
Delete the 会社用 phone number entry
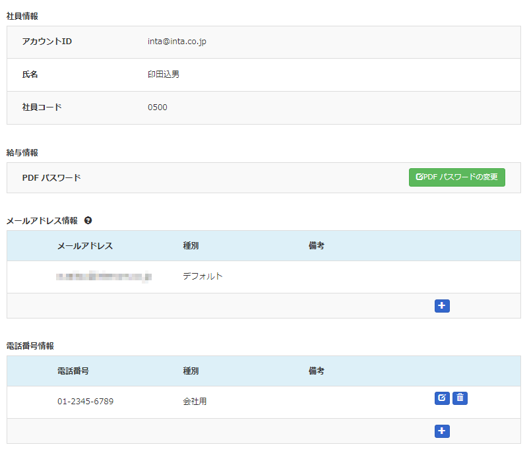coord(460,398)
